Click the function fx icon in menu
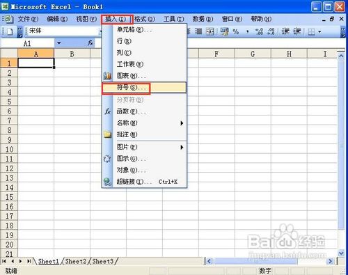Viewport: 348px width, 275px height. click(x=107, y=111)
